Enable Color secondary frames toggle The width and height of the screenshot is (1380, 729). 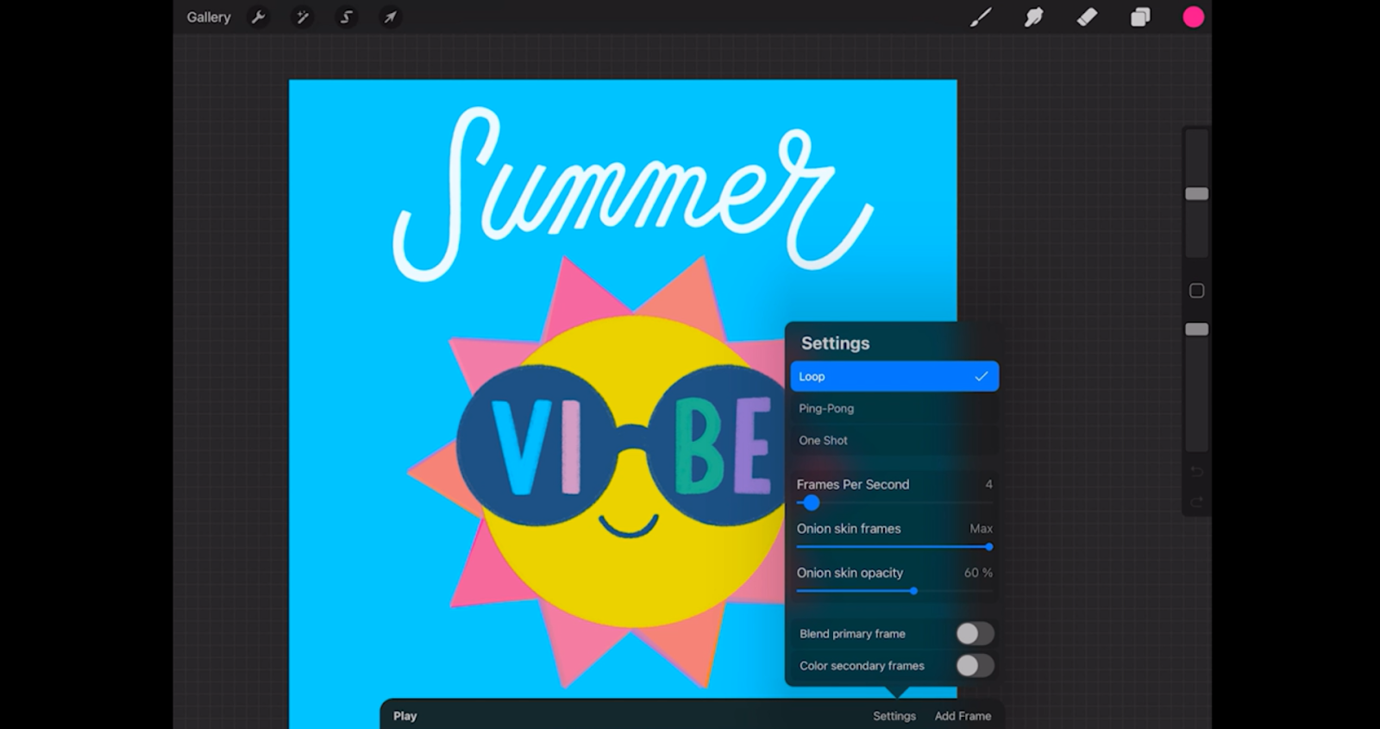[975, 665]
